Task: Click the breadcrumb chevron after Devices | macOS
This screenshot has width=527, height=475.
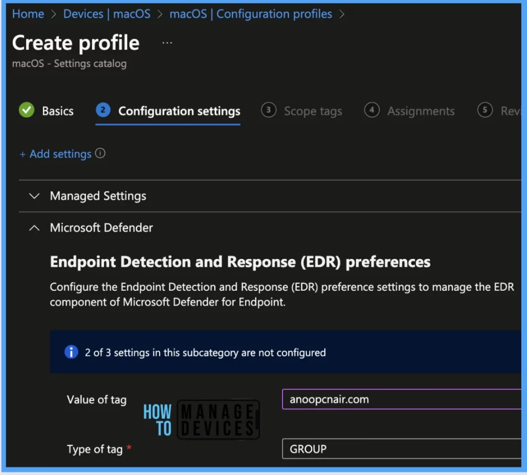Action: click(160, 14)
